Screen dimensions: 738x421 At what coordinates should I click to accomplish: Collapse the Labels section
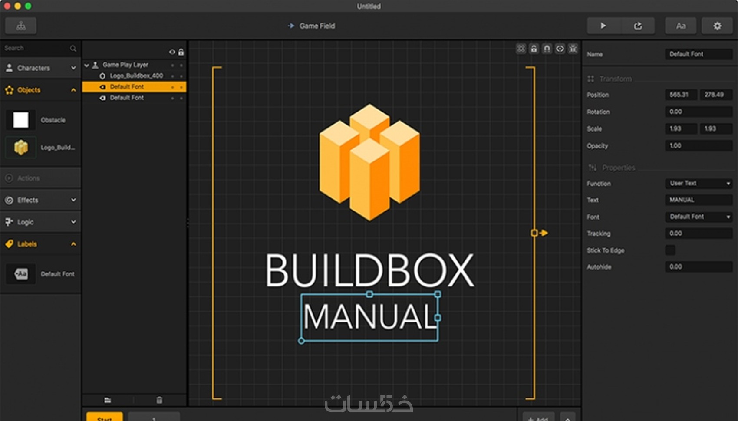[x=40, y=244]
